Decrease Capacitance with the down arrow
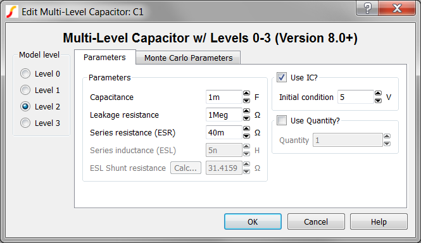This screenshot has height=243, width=421. [x=246, y=101]
